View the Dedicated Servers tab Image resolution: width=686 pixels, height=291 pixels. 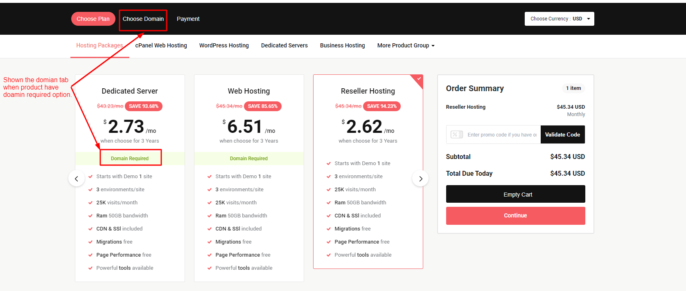pyautogui.click(x=284, y=45)
